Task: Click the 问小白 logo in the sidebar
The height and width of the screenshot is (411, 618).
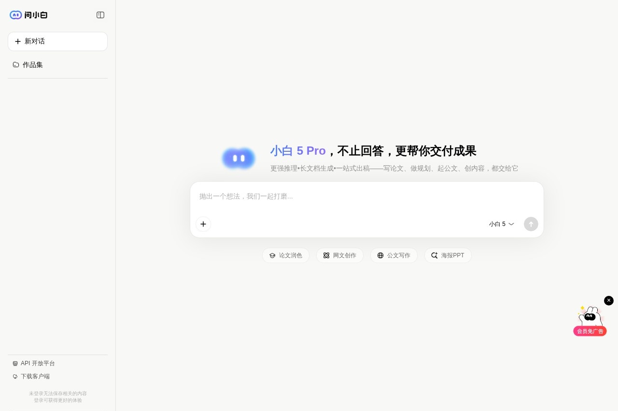Action: pos(28,15)
